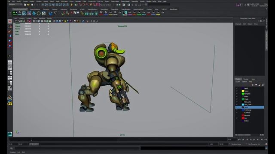Click the share icon in panel toolbar
The width and height of the screenshot is (275, 154).
pyautogui.click(x=97, y=21)
